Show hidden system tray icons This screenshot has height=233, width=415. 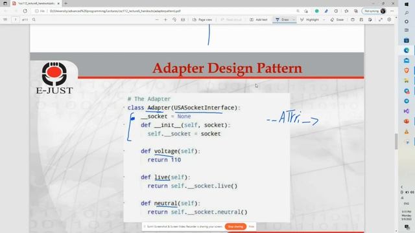coord(402,187)
